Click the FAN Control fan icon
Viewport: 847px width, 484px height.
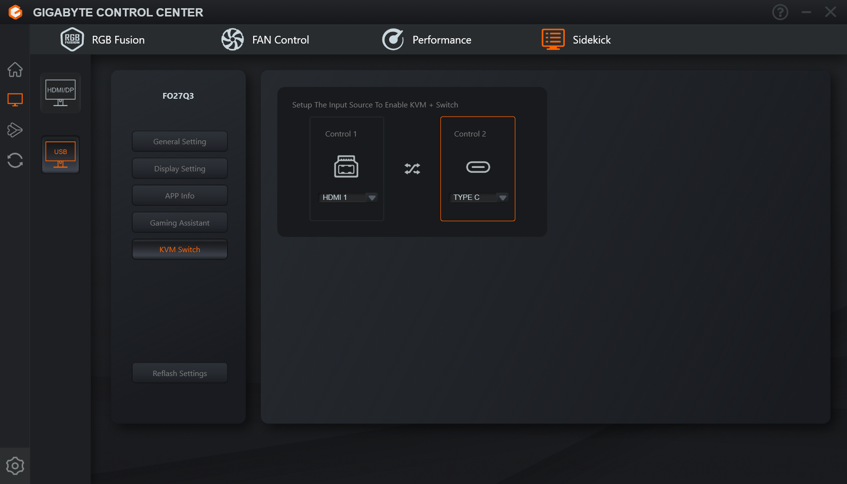(232, 39)
